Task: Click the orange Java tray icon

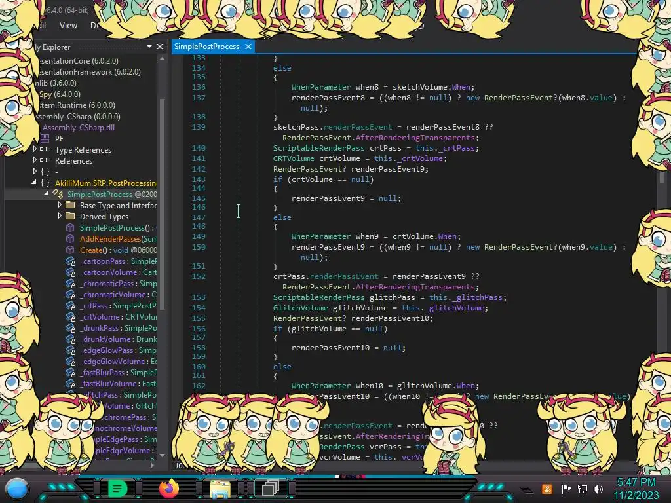Action: tap(546, 489)
